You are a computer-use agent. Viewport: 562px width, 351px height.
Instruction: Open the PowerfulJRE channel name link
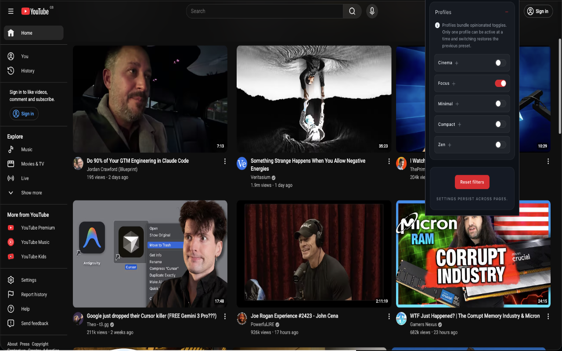[263, 325]
